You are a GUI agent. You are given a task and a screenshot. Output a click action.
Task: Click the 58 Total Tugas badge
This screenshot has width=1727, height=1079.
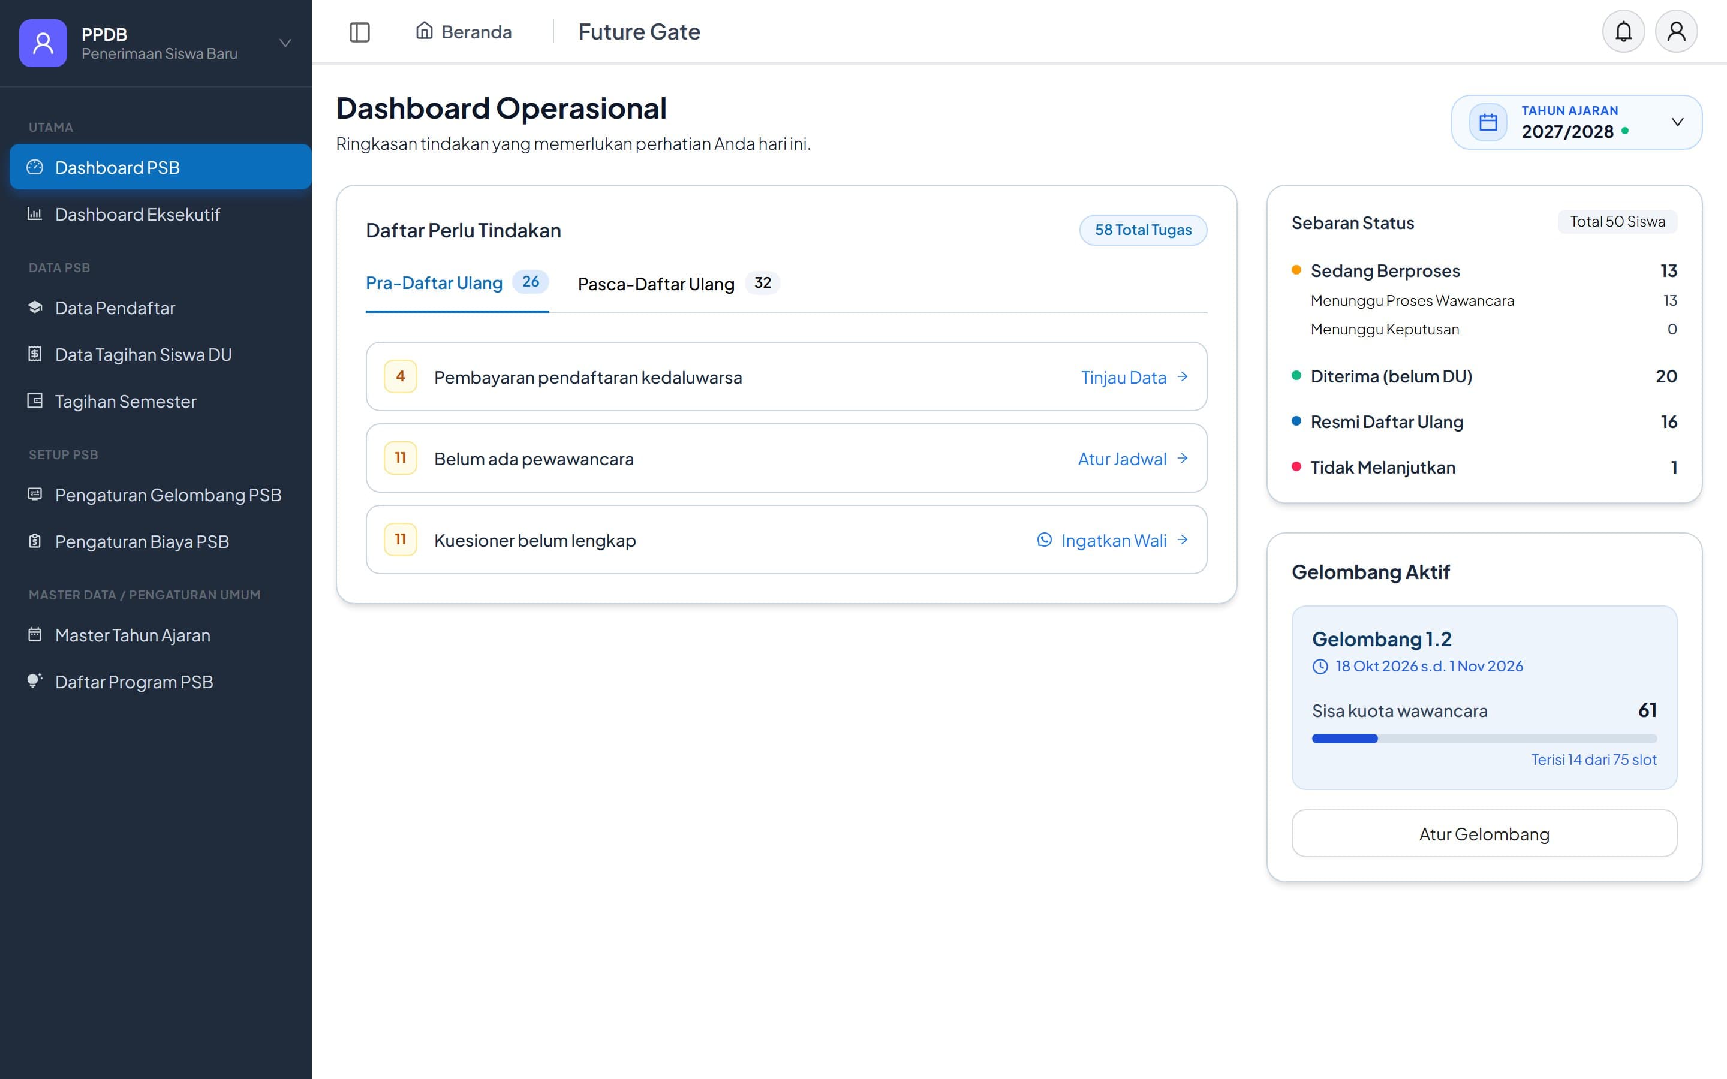(1142, 230)
